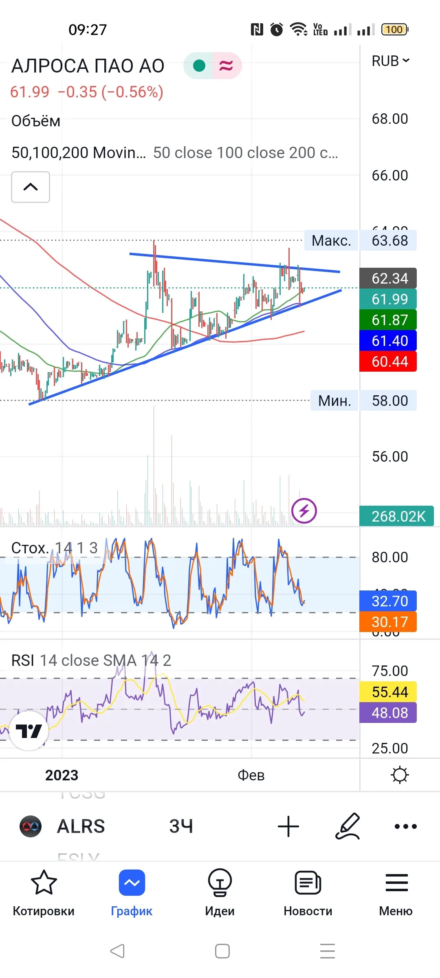Tap the 268.02K volume value label

click(x=396, y=516)
